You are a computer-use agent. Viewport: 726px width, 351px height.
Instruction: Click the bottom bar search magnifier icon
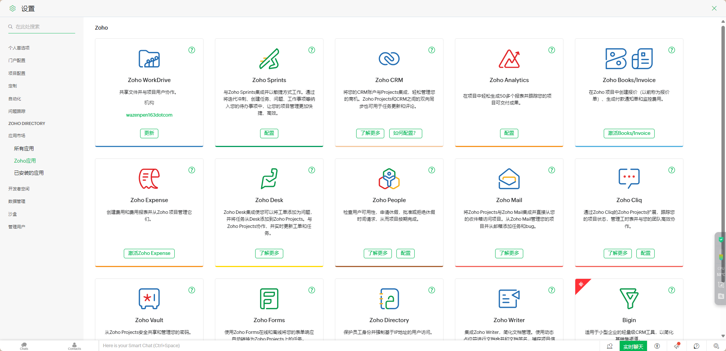716,346
